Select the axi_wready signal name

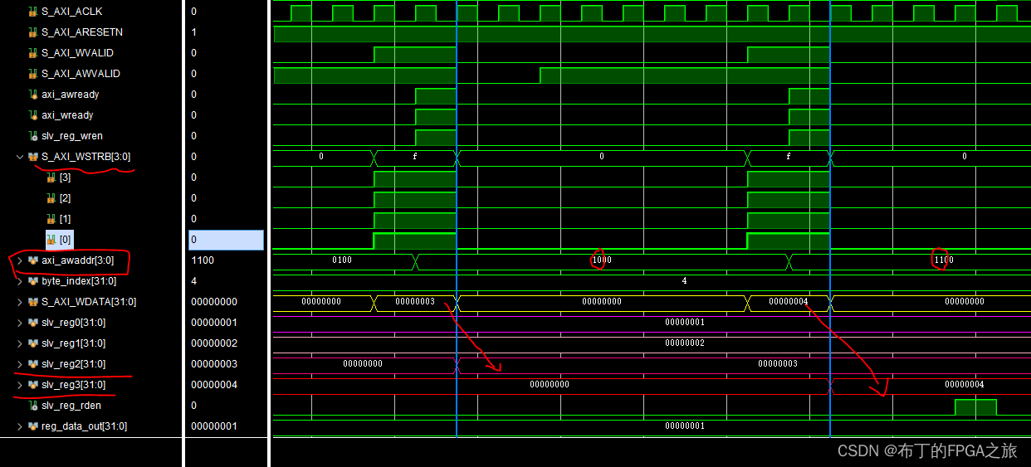[67, 115]
